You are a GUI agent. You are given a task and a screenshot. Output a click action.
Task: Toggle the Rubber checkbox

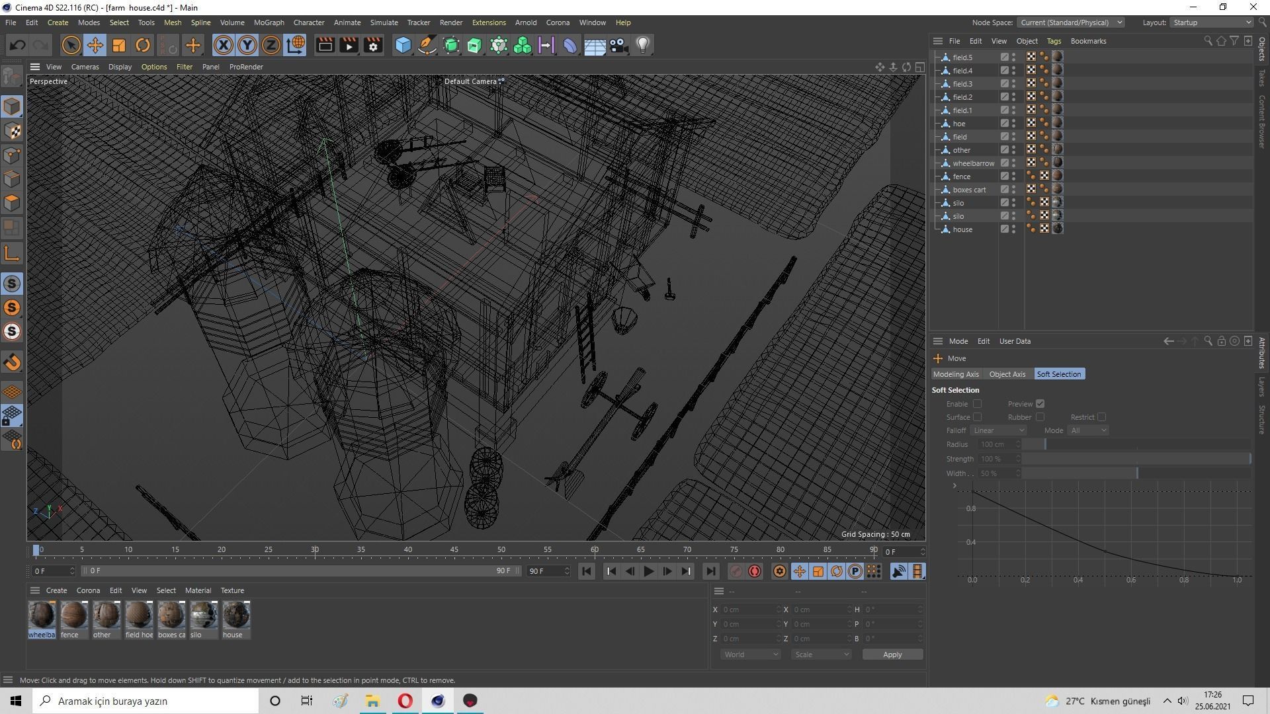1040,417
